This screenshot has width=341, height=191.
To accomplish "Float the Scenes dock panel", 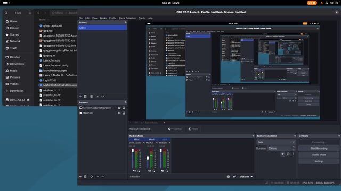I will [126, 22].
